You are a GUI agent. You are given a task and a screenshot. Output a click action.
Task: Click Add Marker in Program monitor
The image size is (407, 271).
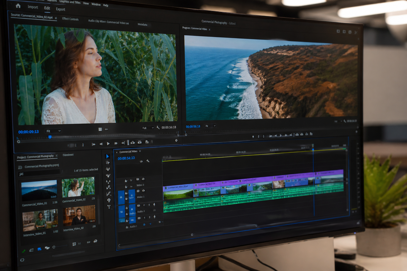click(x=253, y=137)
